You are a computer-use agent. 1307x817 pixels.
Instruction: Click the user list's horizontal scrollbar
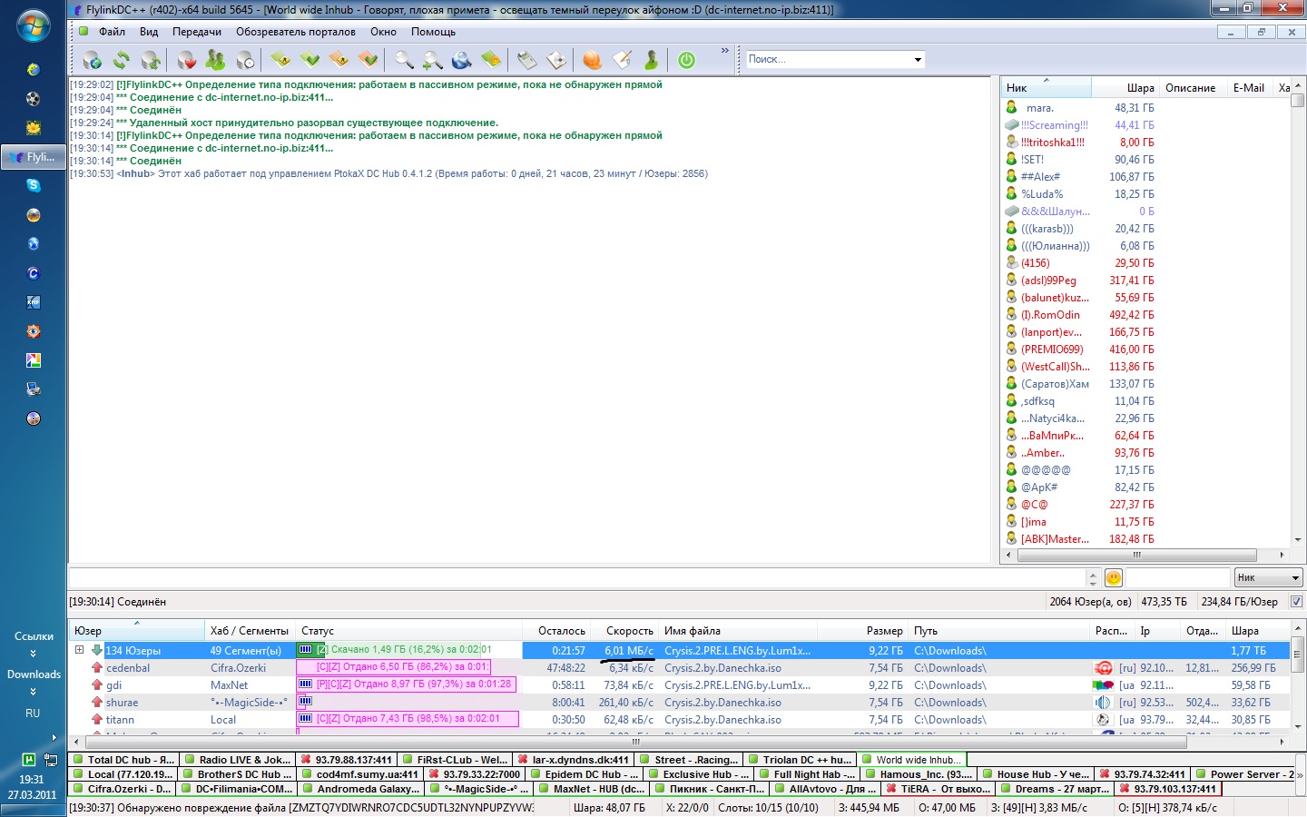[1136, 555]
